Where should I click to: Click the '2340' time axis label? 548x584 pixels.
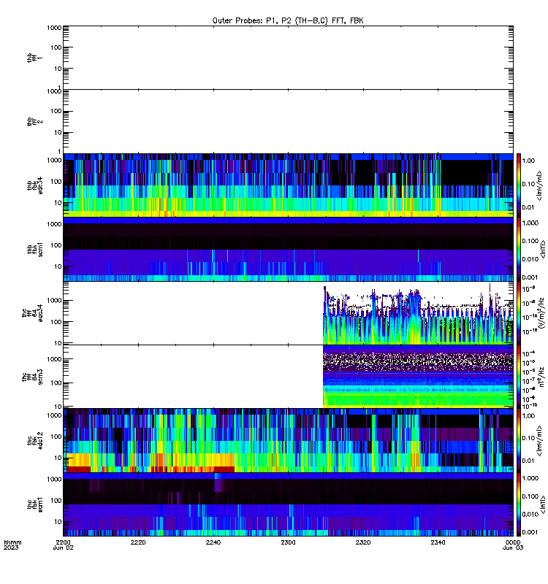(x=438, y=542)
